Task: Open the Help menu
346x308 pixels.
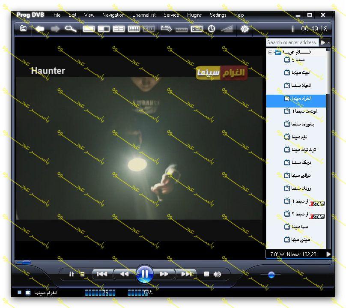Action: point(239,15)
